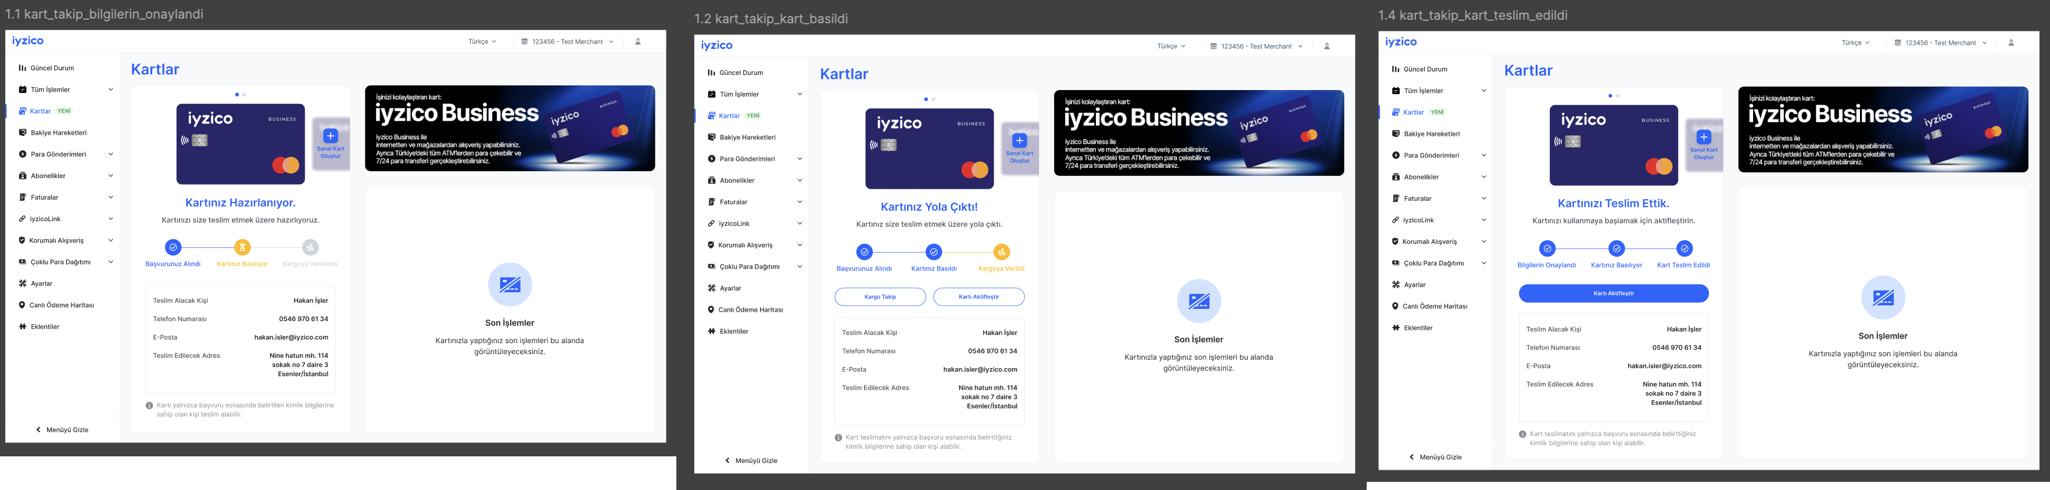This screenshot has width=2050, height=490.
Task: Click Çoklu Para Dağıtımı icon in frame 1.4
Action: pos(1396,264)
